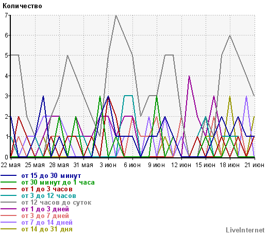Click the purple peak at value 4
This screenshot has height=235, width=268.
(x=189, y=76)
